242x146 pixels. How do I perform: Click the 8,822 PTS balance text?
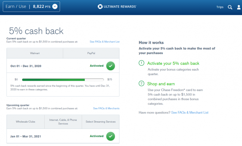[41, 7]
